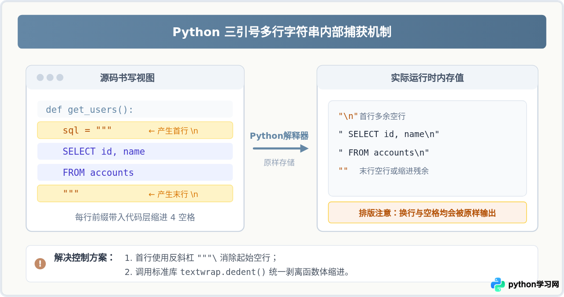This screenshot has width=564, height=297.
Task: Click the SELECT id, name code line
Action: [135, 151]
